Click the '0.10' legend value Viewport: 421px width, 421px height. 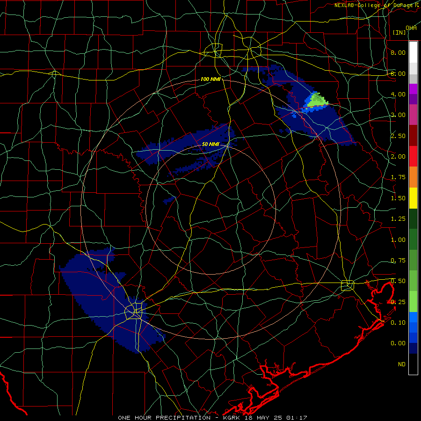click(x=398, y=323)
